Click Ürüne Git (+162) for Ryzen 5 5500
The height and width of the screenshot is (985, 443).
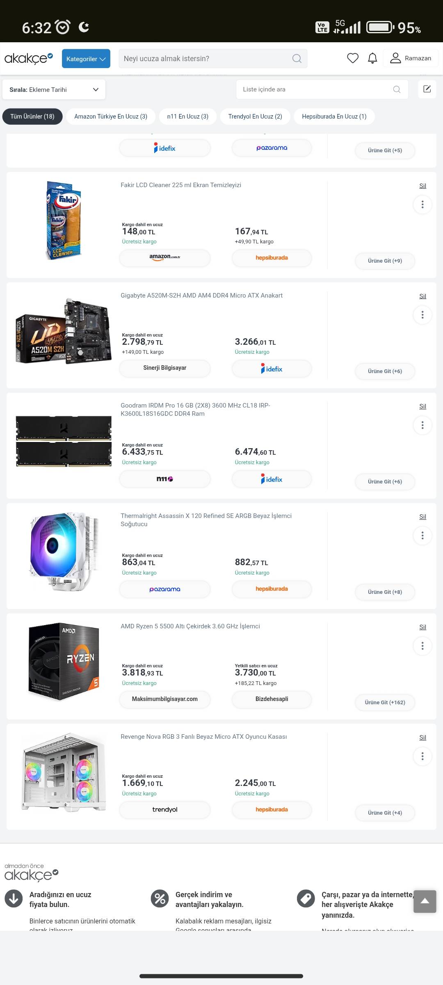pos(385,702)
